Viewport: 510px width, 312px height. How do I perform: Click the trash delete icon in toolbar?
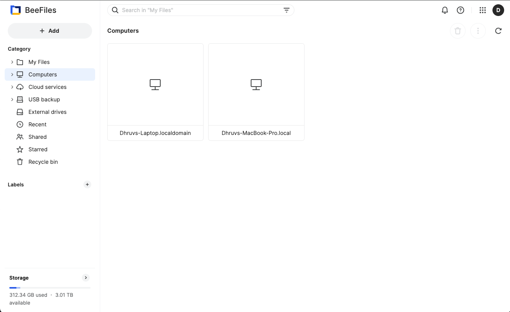[x=458, y=31]
